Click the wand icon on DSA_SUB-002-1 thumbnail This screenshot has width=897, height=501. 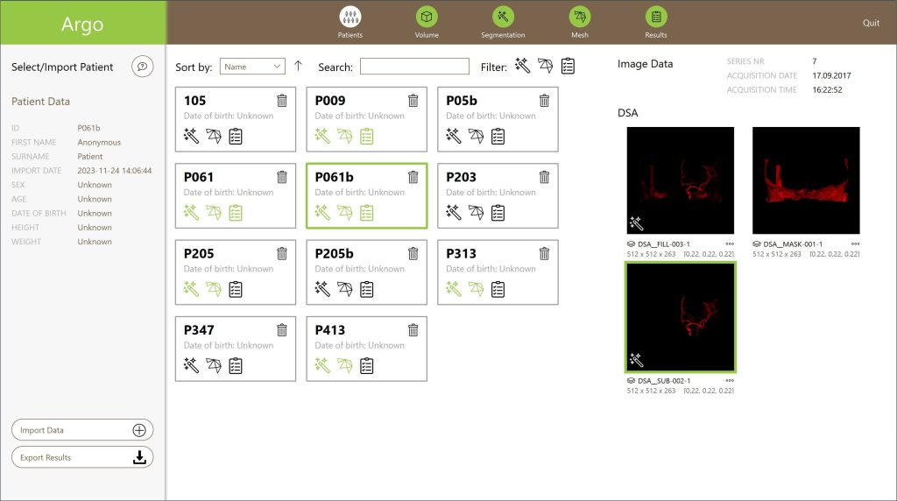(636, 360)
